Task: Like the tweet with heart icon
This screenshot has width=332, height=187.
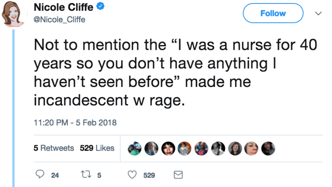Action: (x=132, y=174)
